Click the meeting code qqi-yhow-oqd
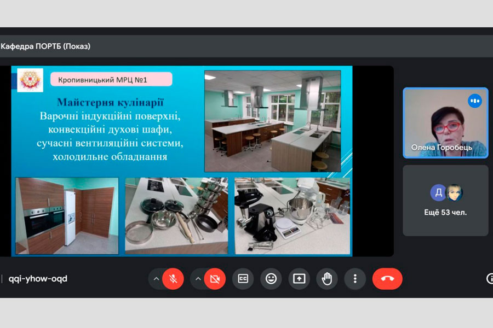The width and height of the screenshot is (493, 328). point(38,279)
